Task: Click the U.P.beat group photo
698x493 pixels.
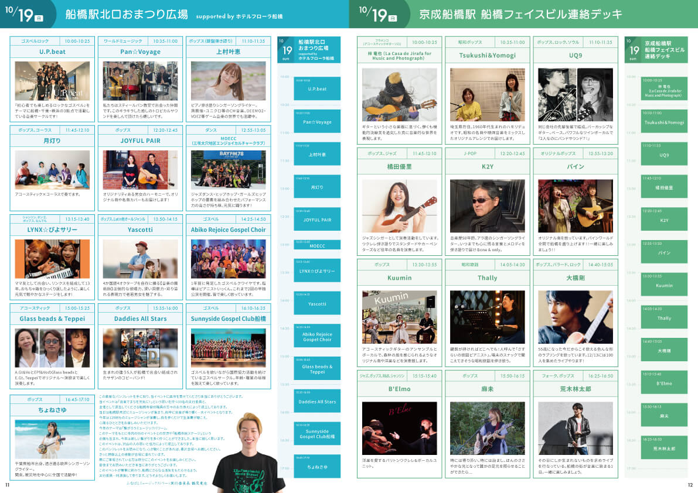Action: [52, 81]
